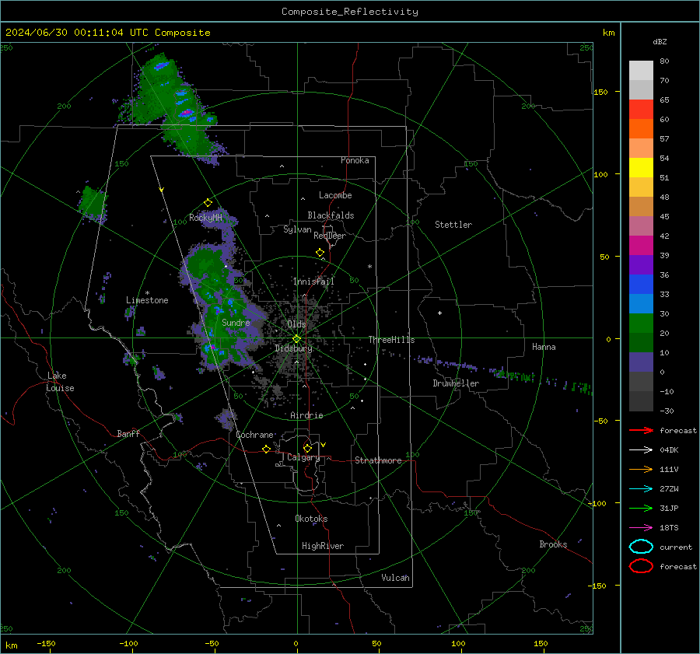Screen dimensions: 700x654
Task: Select the orange 60-57 dBZ swatch
Action: pos(641,129)
